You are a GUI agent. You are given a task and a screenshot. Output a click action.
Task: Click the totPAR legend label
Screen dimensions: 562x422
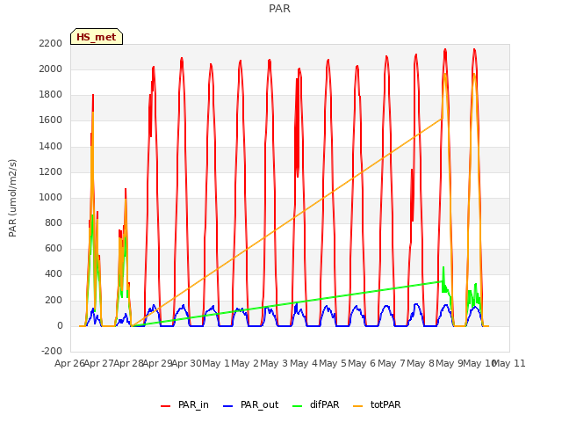pyautogui.click(x=385, y=404)
